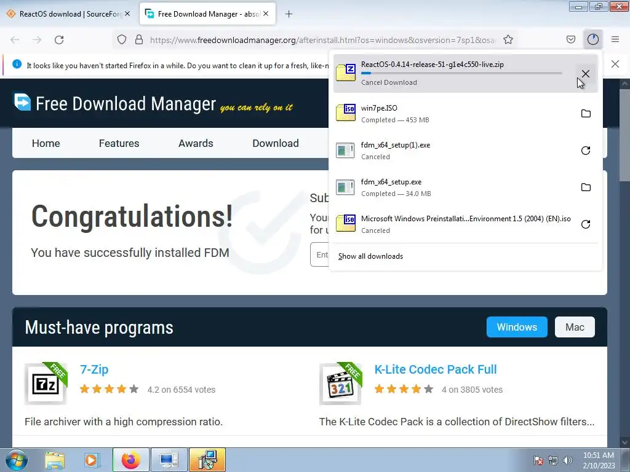Screen dimensions: 630x472
Task: Launch Windows Media Player from taskbar
Action: [92, 460]
